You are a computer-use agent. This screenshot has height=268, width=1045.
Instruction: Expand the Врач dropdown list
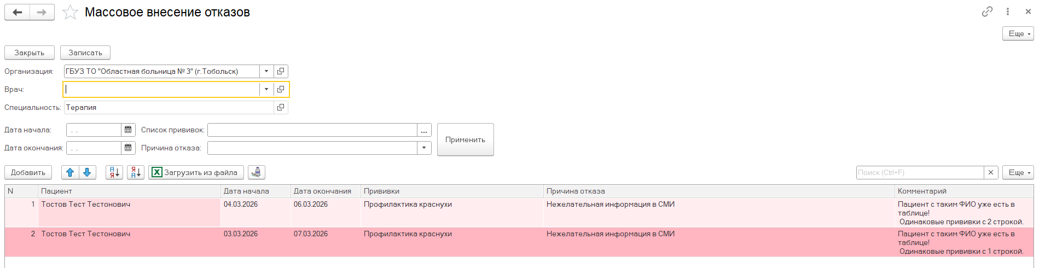pyautogui.click(x=266, y=89)
